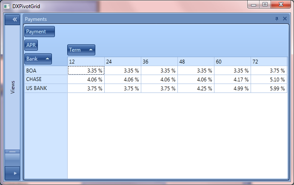Select column header 48
294x185 pixels.
[x=196, y=62]
